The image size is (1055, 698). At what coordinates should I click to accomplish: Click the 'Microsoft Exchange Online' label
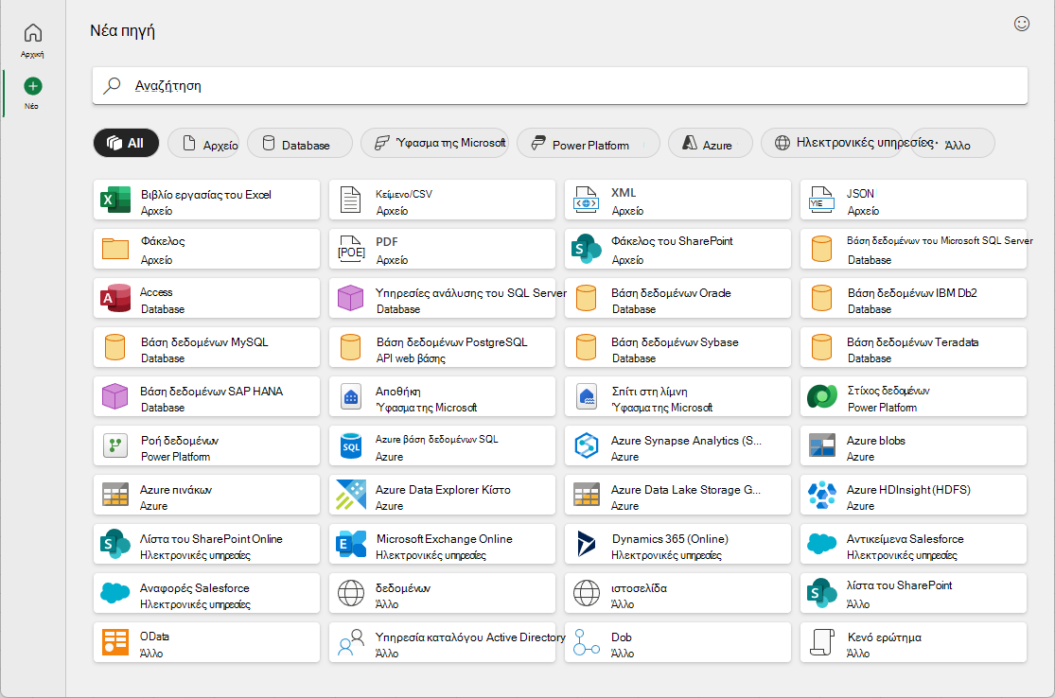pos(444,538)
